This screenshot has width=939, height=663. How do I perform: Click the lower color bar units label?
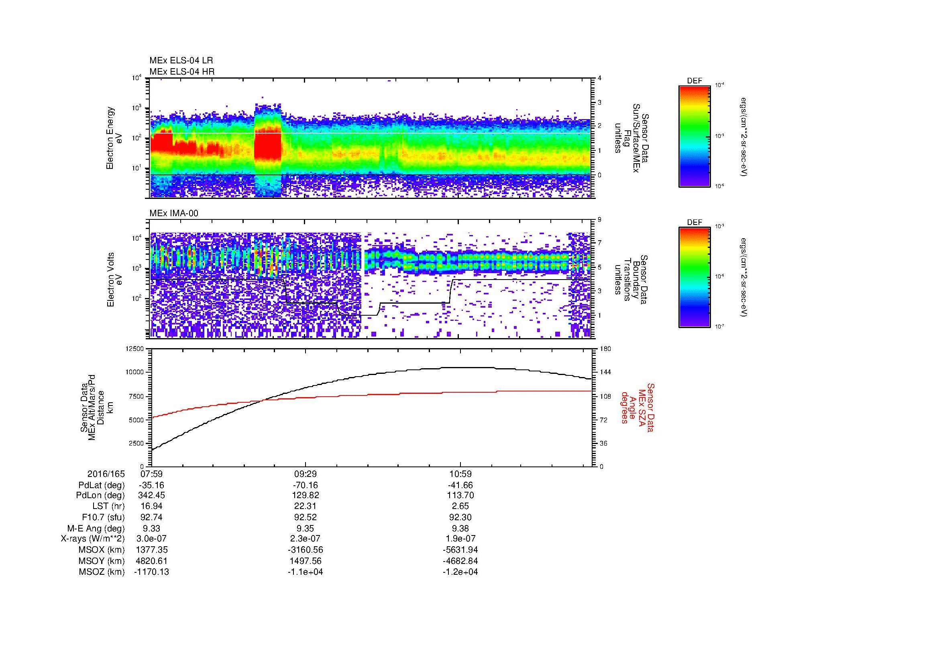743,278
